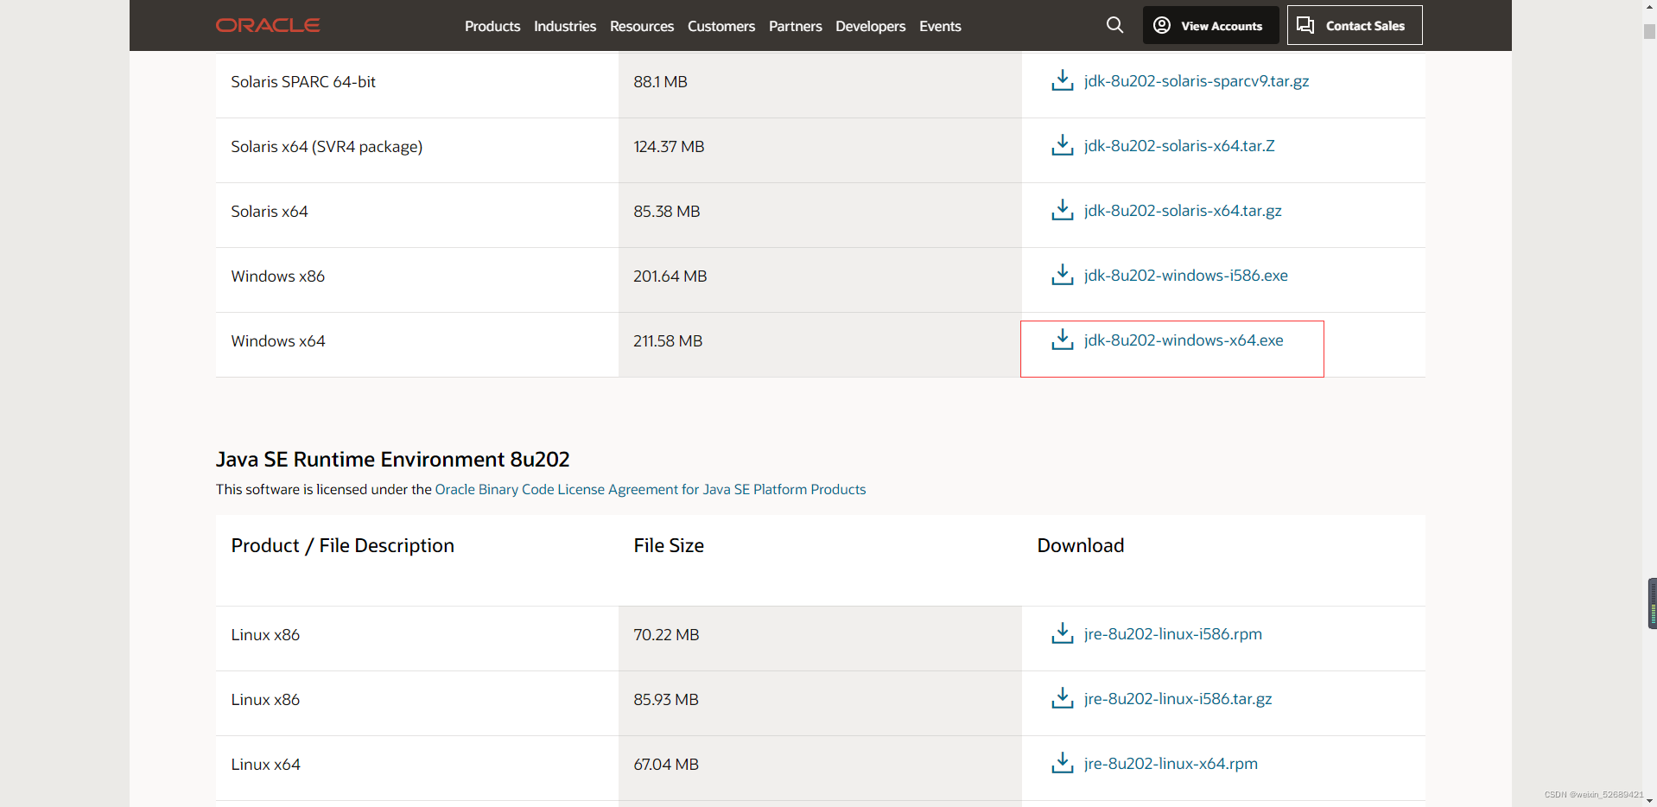Select the File Size column header
Viewport: 1657px width, 807px height.
click(x=669, y=546)
